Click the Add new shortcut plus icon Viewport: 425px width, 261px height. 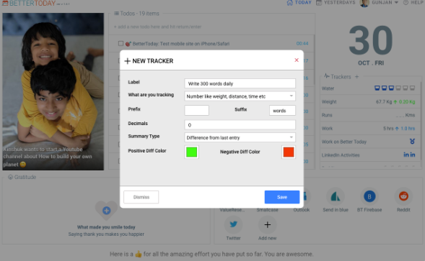pyautogui.click(x=267, y=224)
